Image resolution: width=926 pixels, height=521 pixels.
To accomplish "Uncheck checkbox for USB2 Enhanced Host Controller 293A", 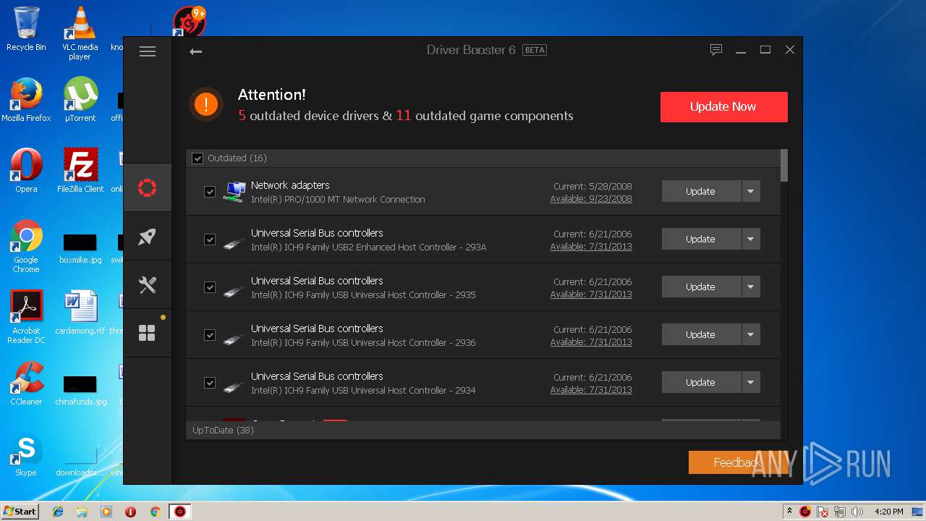I will 210,240.
